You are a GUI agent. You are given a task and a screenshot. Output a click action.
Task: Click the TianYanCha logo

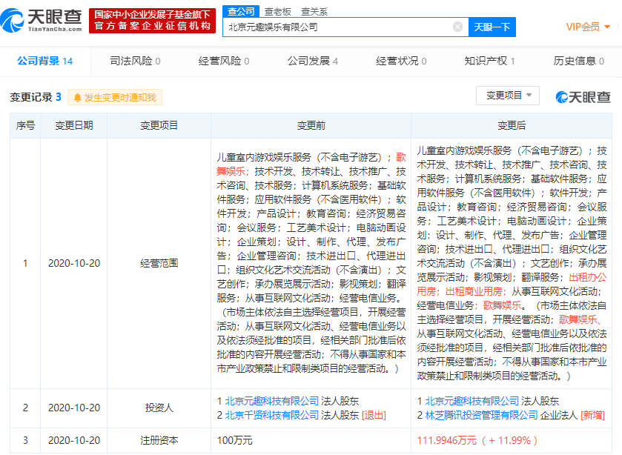click(x=42, y=21)
